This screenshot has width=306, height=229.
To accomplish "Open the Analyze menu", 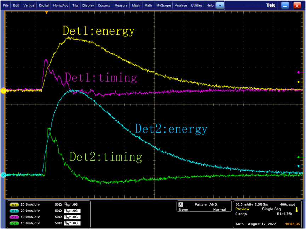I will (181, 5).
